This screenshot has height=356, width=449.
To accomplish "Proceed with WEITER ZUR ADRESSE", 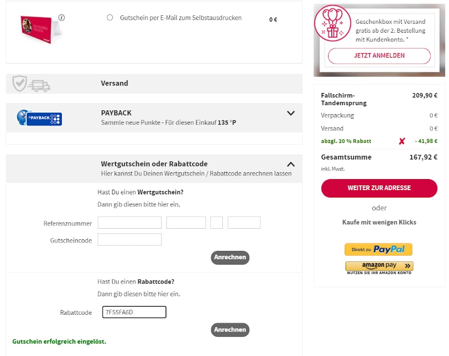I will [379, 188].
